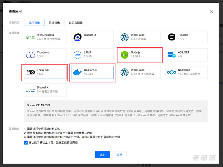Click version text '3.4 腾讯云插件版'
223x167 pixels.
pos(47,92)
